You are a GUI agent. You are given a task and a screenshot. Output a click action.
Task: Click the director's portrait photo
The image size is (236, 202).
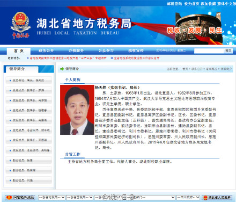pos(77,110)
